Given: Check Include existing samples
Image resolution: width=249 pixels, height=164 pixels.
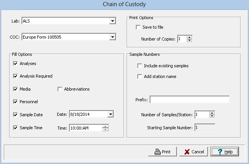Looking at the screenshot, I should coord(140,66).
